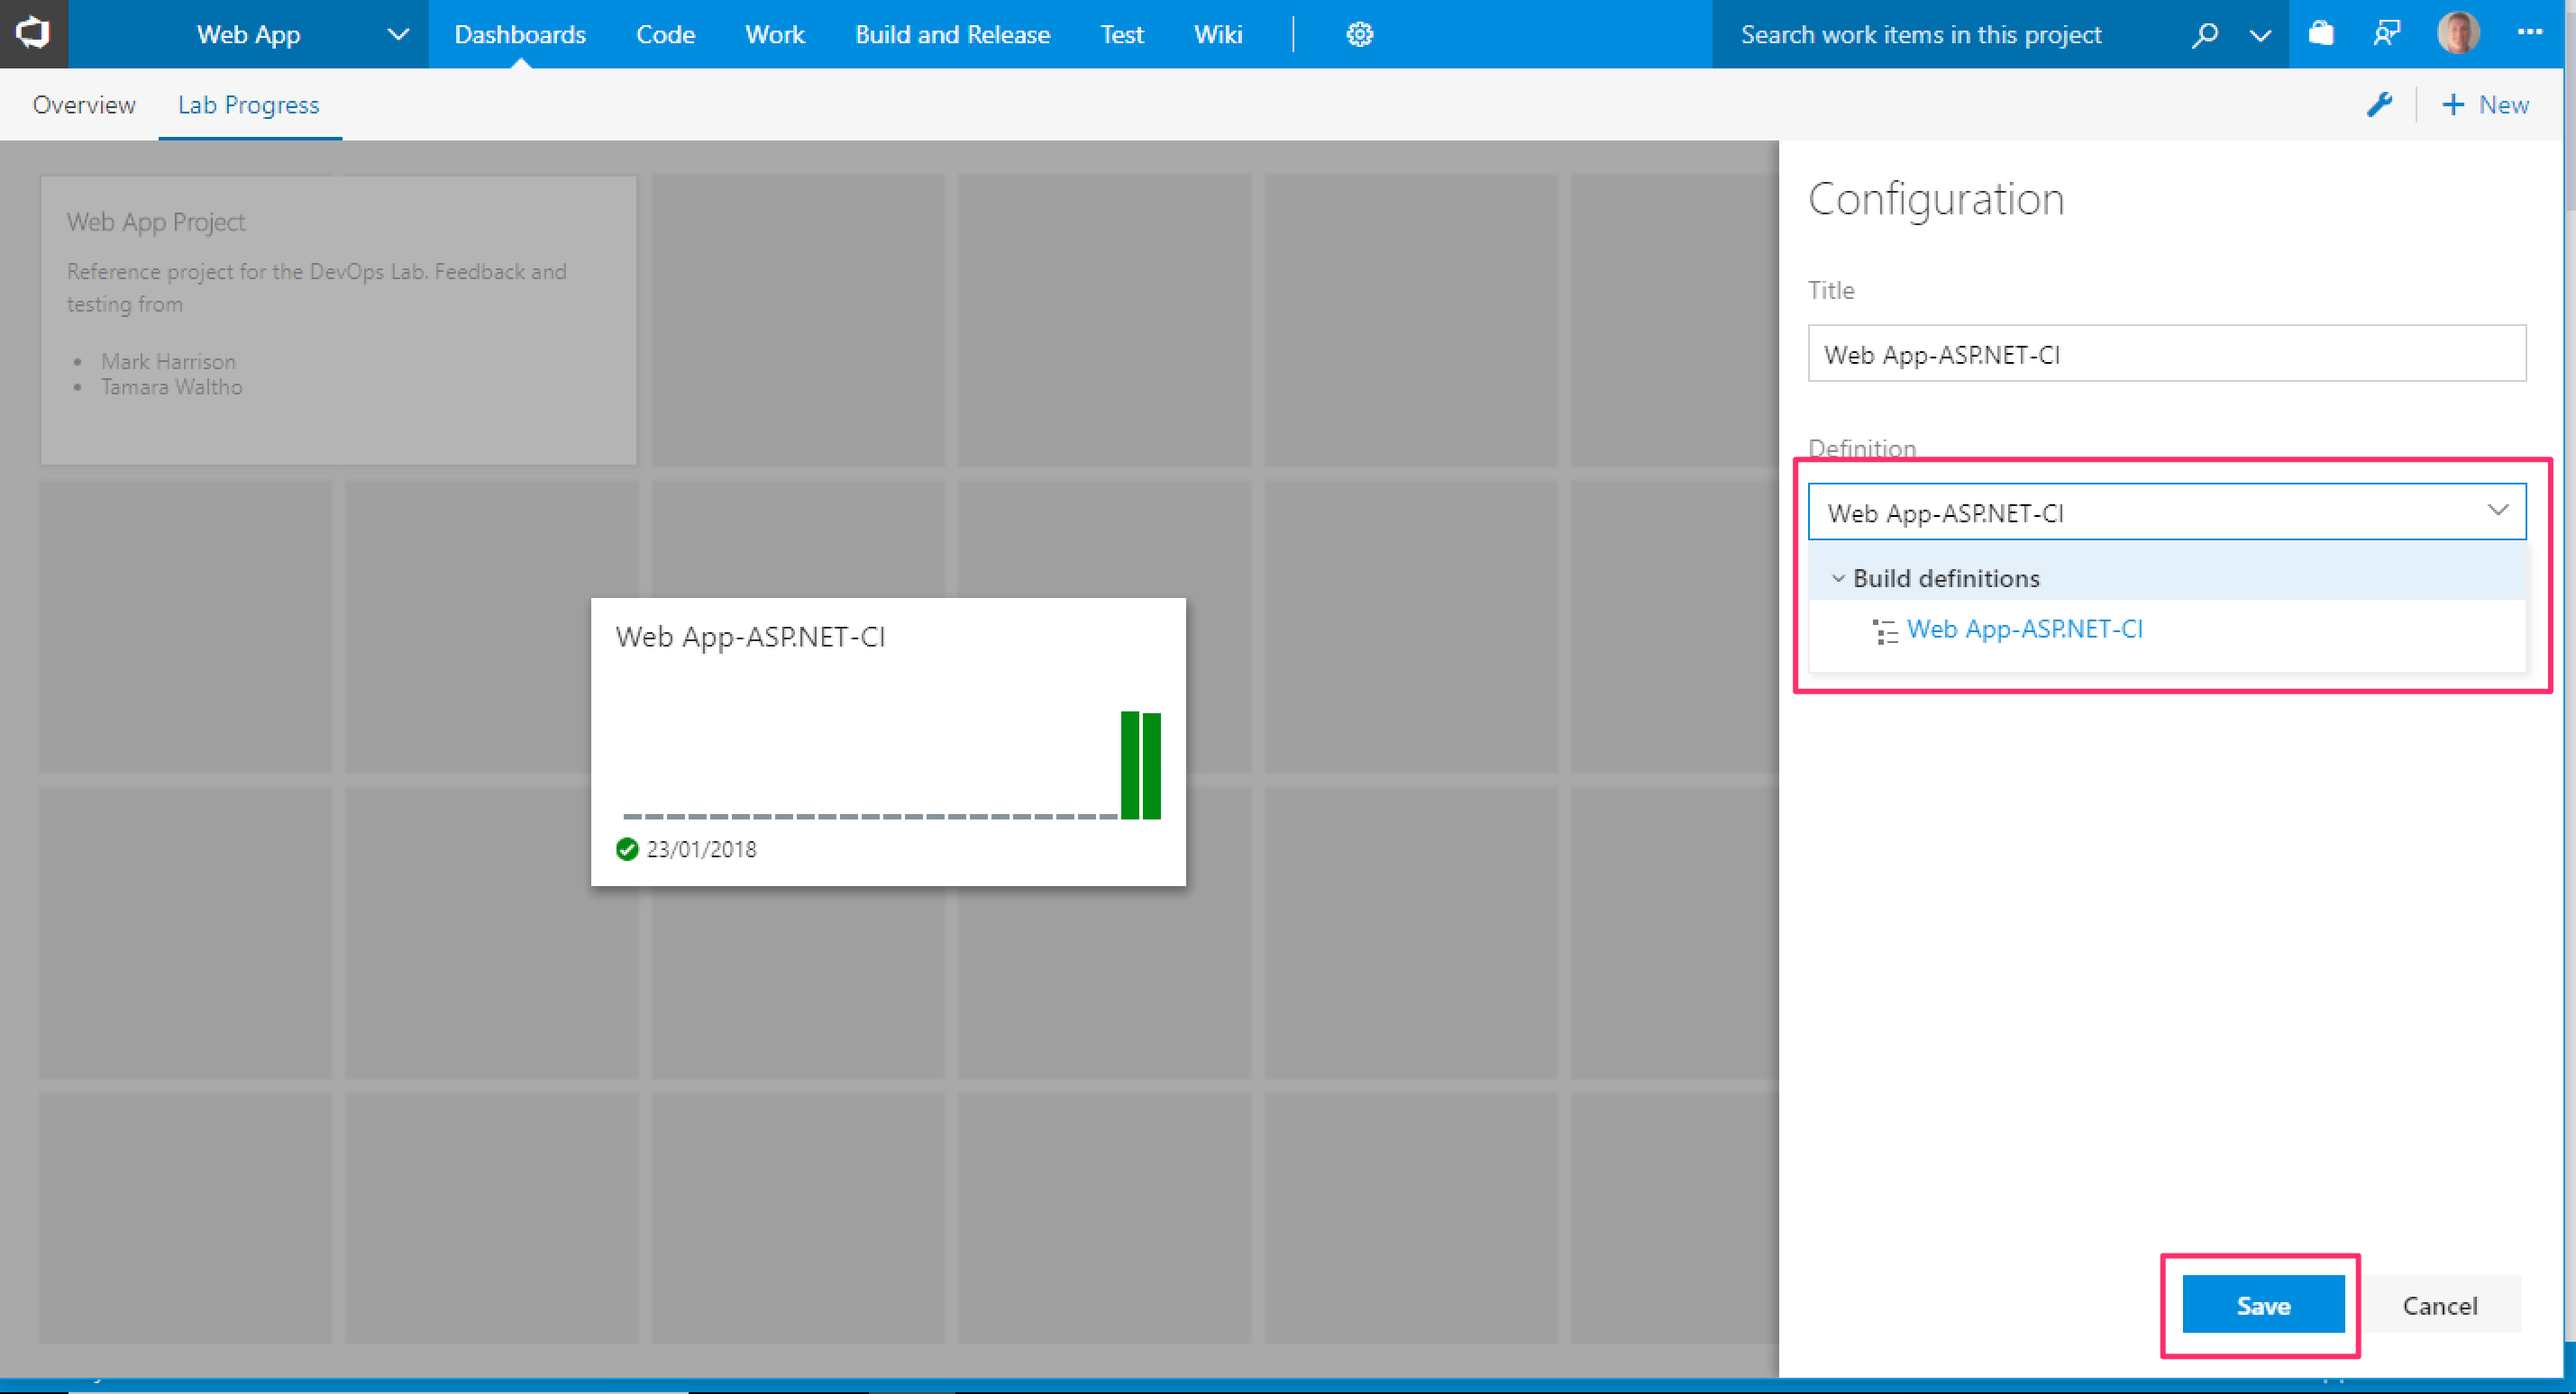Open the marketplace shopping bag icon

point(2321,34)
